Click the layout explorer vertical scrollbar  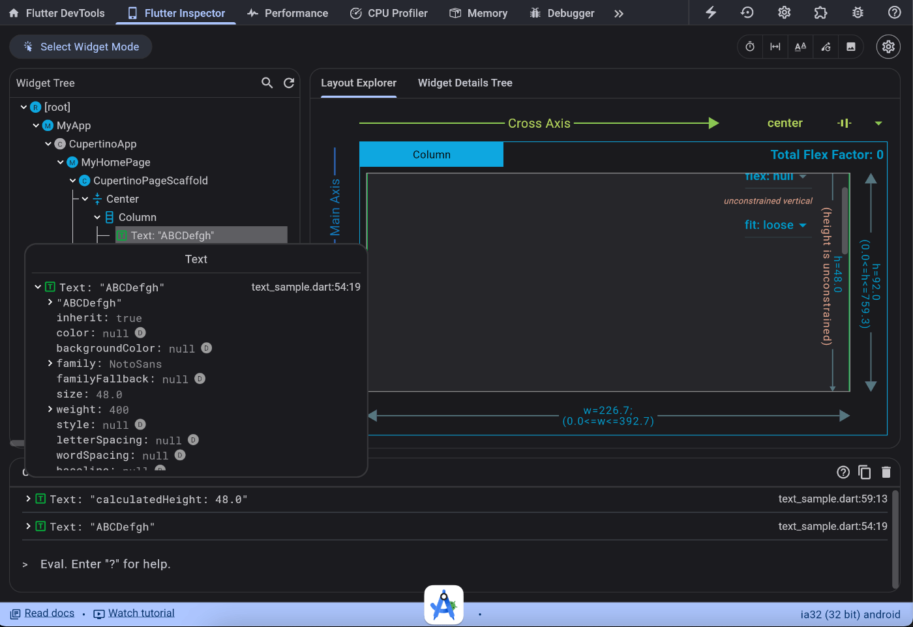click(845, 222)
